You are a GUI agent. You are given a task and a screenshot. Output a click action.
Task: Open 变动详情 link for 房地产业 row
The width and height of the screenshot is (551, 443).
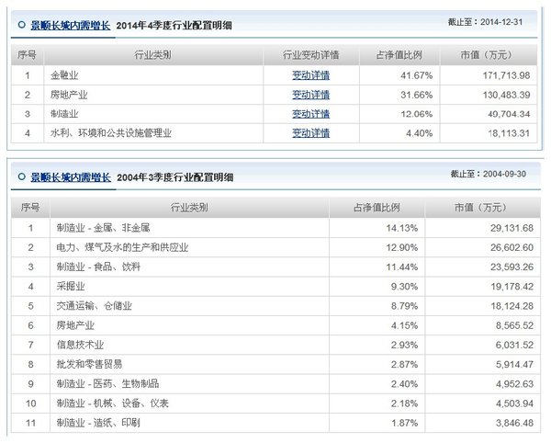(310, 95)
